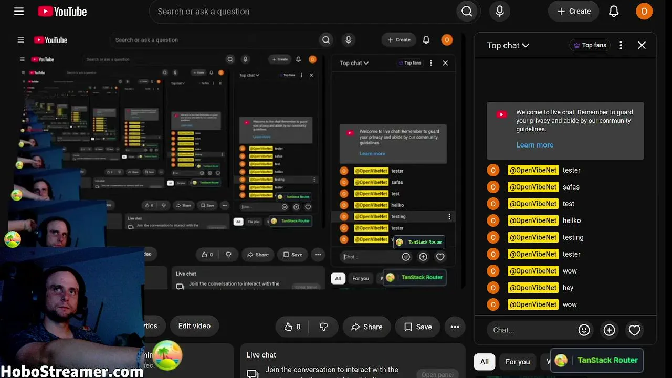Screen dimensions: 672x378
Task: Send a heart reaction in live chat
Action: [634, 330]
